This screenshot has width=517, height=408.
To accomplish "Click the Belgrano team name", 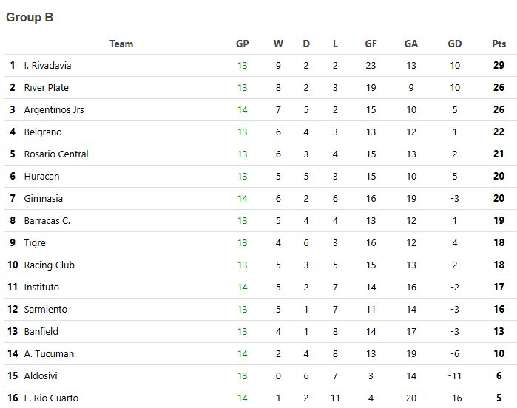I will [43, 132].
